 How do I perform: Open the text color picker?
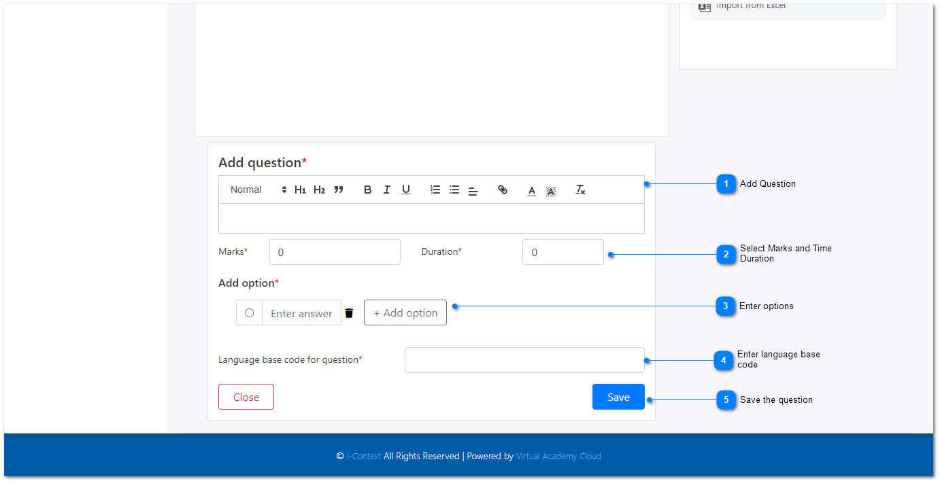(532, 191)
